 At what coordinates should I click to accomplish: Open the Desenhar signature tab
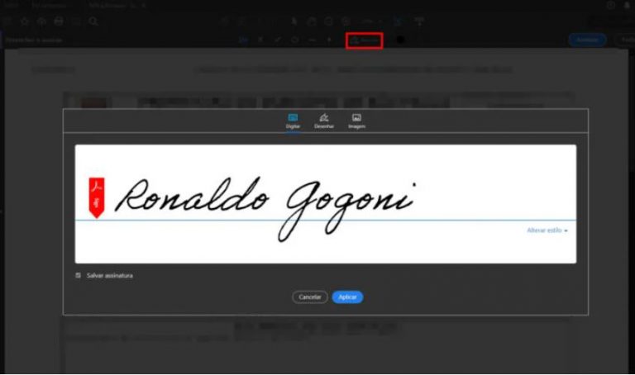point(324,121)
